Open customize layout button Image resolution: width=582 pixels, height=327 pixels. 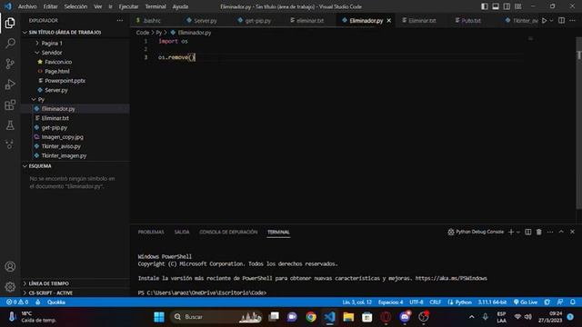(x=517, y=6)
